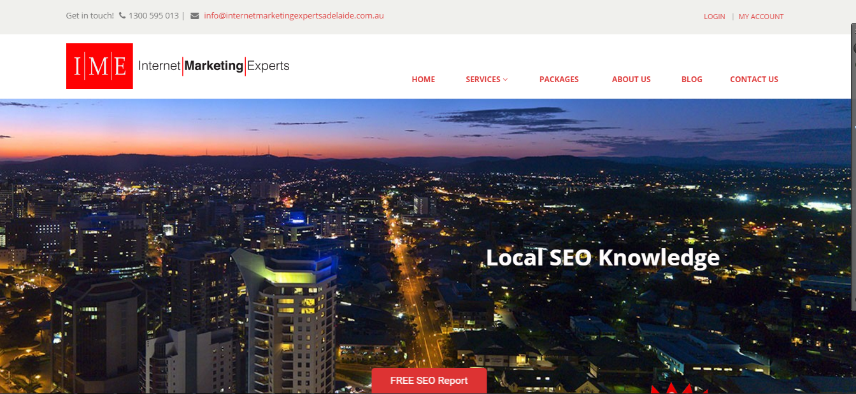Screen dimensions: 856x394
Task: Click the LOGIN link
Action: point(714,17)
